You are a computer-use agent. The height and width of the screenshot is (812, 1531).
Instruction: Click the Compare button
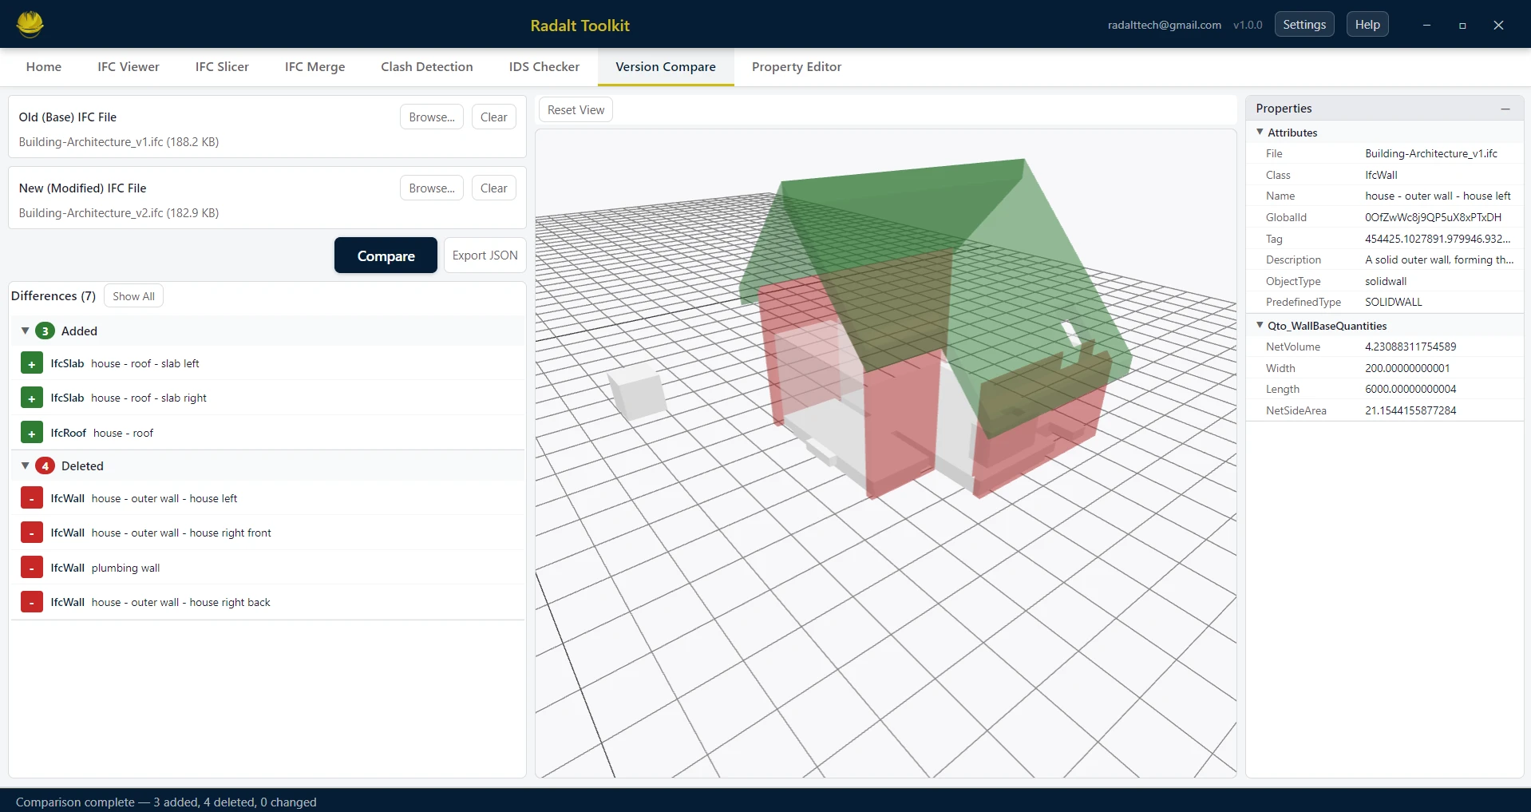click(386, 255)
